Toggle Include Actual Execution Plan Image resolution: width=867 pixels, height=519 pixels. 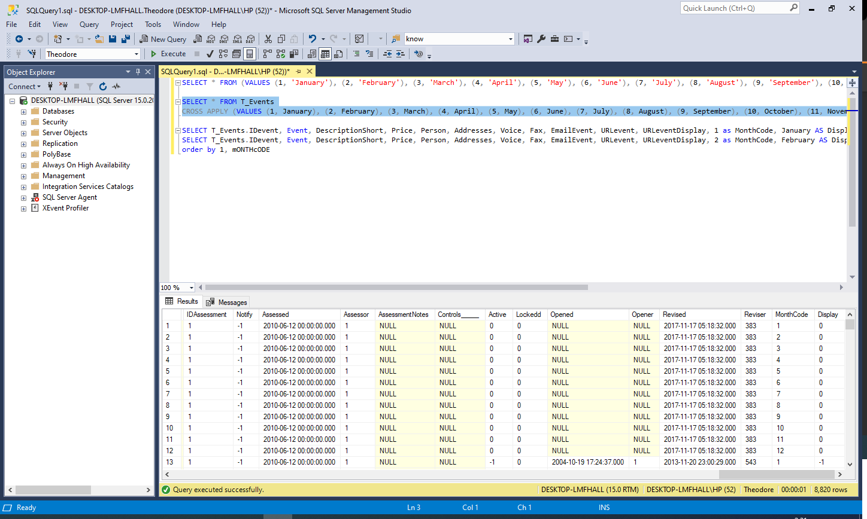click(267, 54)
